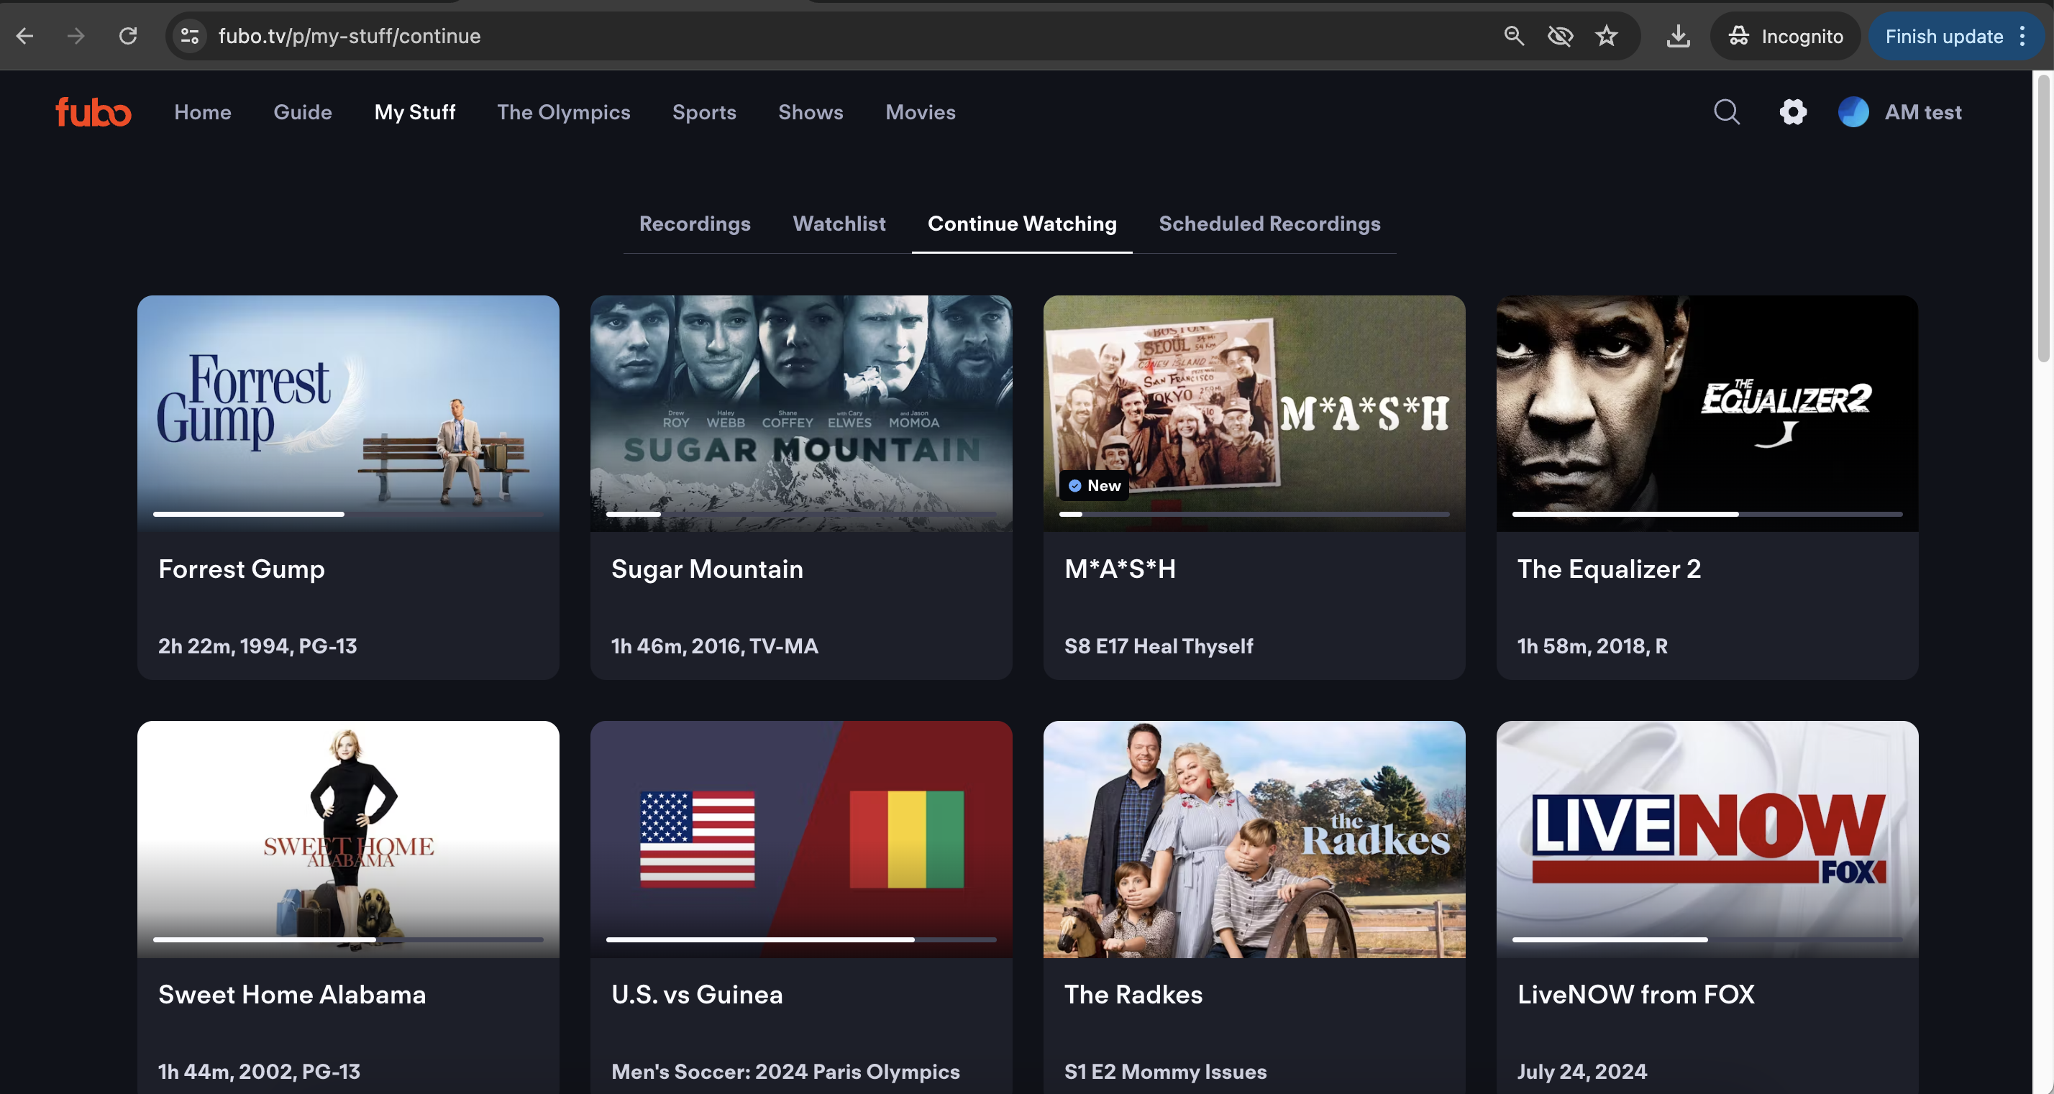2054x1094 pixels.
Task: Click the Incognito indicator button
Action: click(1785, 36)
